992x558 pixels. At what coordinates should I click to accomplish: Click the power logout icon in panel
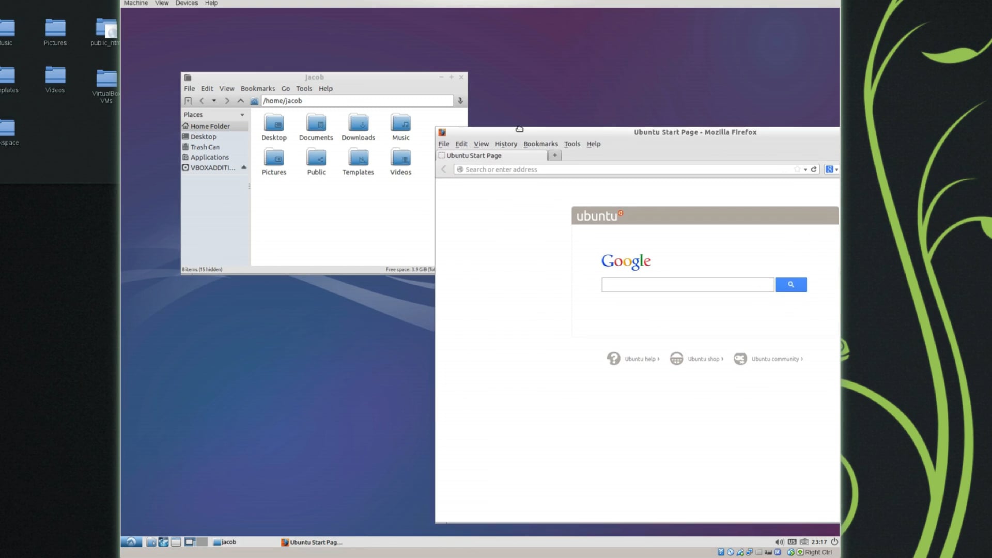834,541
